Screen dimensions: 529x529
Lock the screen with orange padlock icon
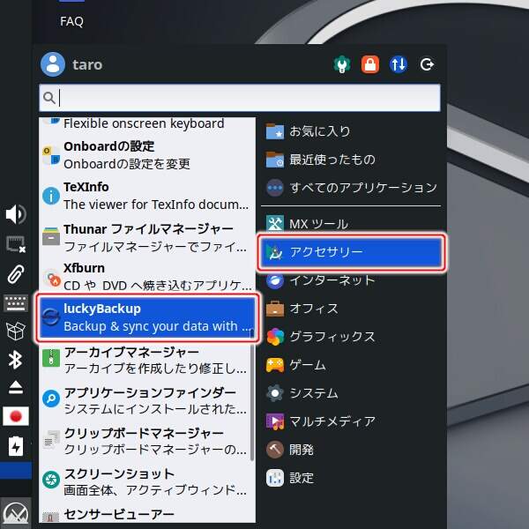point(370,64)
